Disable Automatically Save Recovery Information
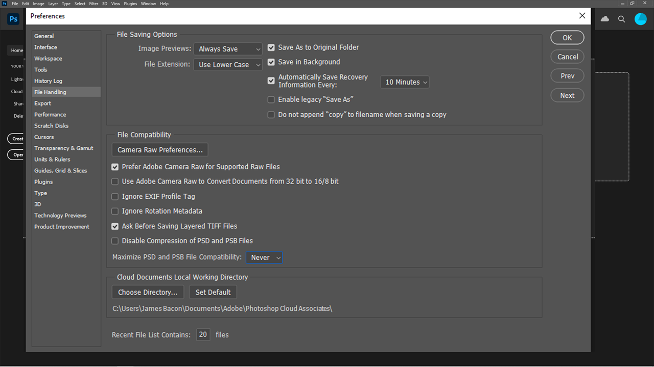Screen dimensions: 654x367 (271, 81)
